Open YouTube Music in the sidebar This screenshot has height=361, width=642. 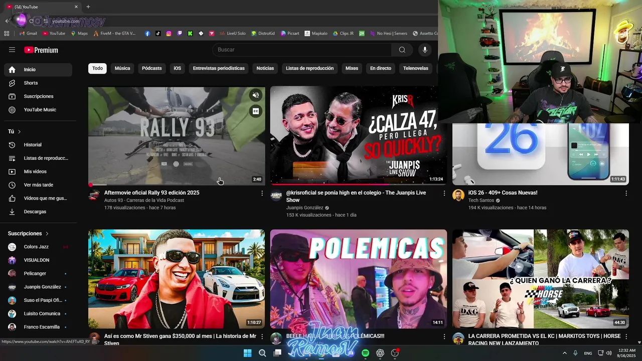tap(38, 110)
